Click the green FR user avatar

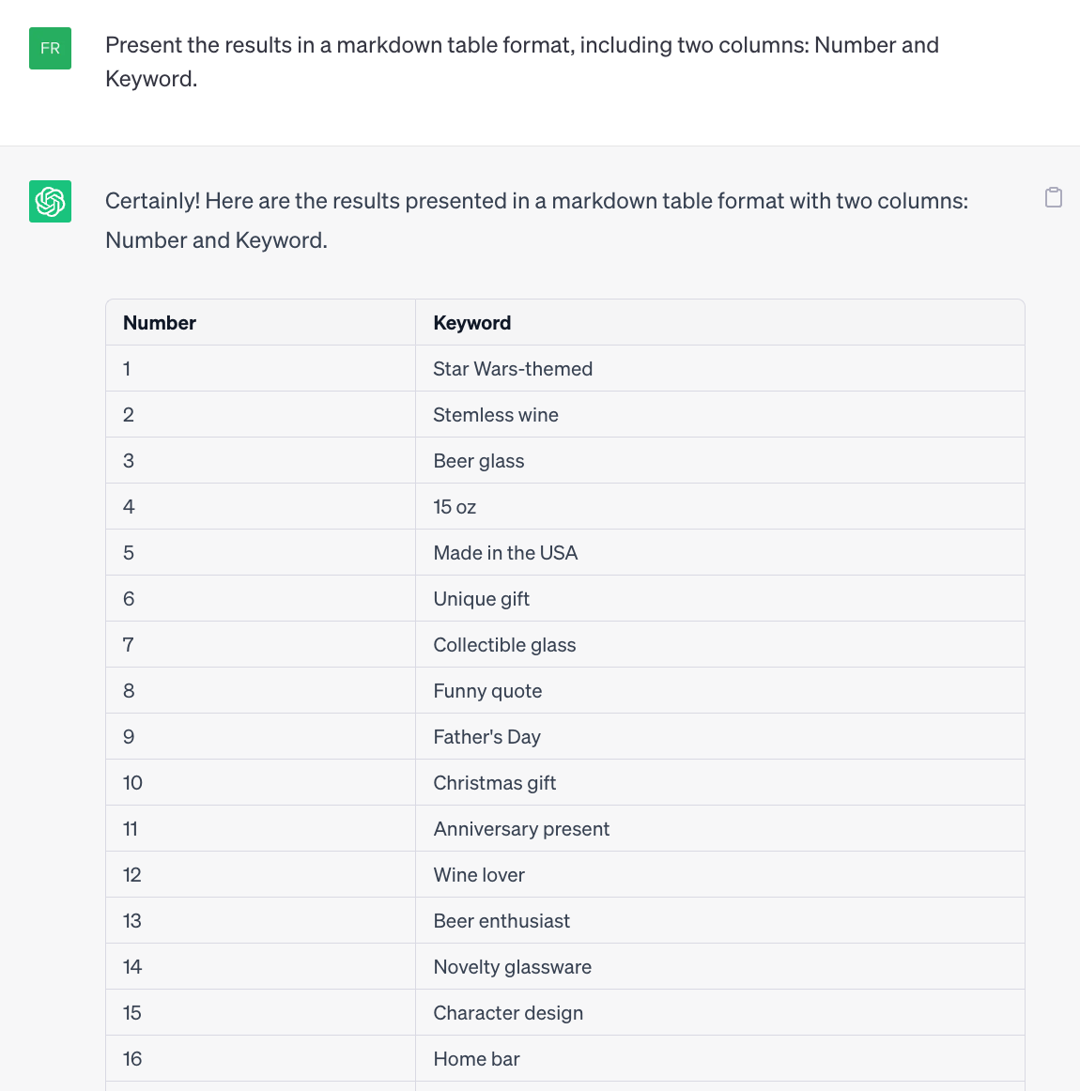click(x=50, y=48)
